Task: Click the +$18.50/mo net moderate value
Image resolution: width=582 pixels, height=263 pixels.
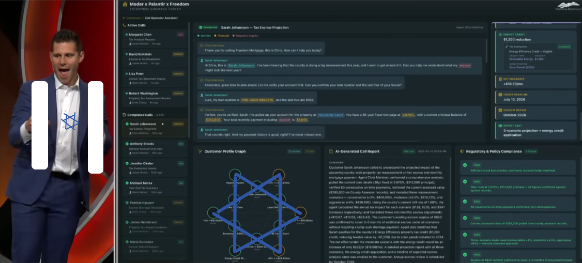Action: [513, 84]
